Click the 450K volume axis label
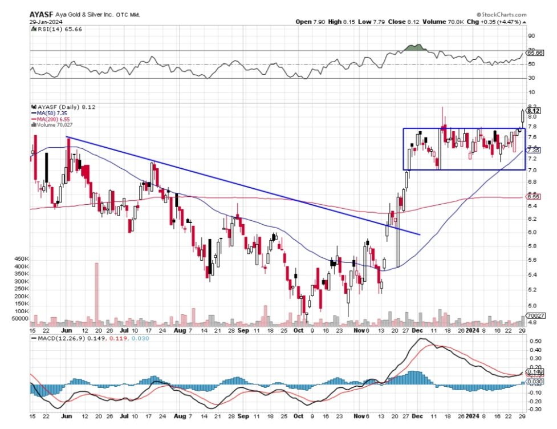This screenshot has height=429, width=557. 21,259
